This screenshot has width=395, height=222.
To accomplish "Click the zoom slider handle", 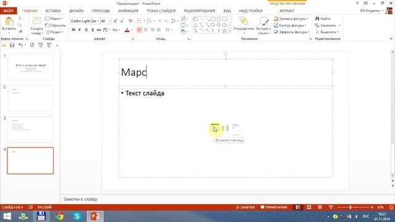I will (x=350, y=207).
